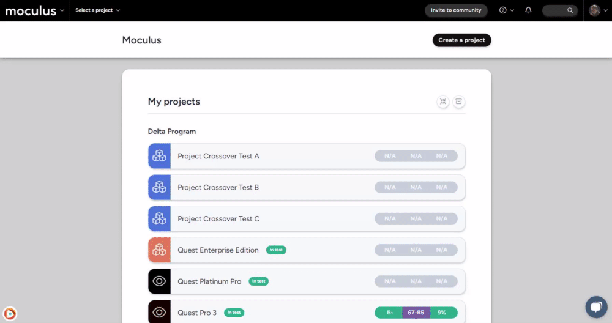Click the recorder icon in the bottom-left corner
The width and height of the screenshot is (612, 323).
(10, 314)
